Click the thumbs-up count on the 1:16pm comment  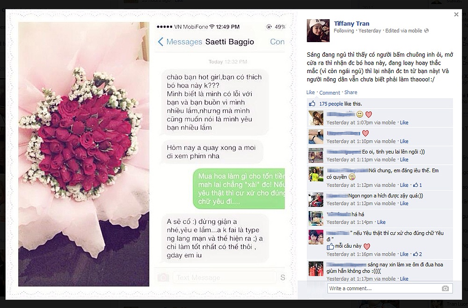pos(417,254)
